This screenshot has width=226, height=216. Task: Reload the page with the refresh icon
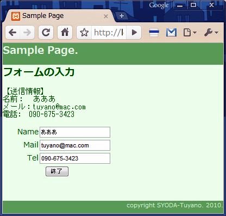(x=46, y=33)
